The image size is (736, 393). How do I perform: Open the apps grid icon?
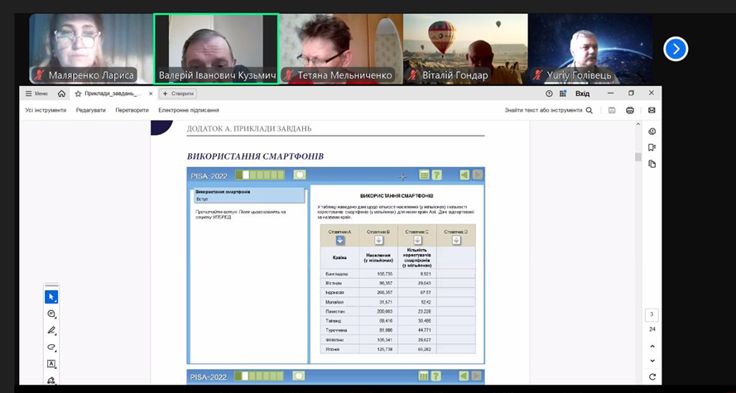click(563, 93)
